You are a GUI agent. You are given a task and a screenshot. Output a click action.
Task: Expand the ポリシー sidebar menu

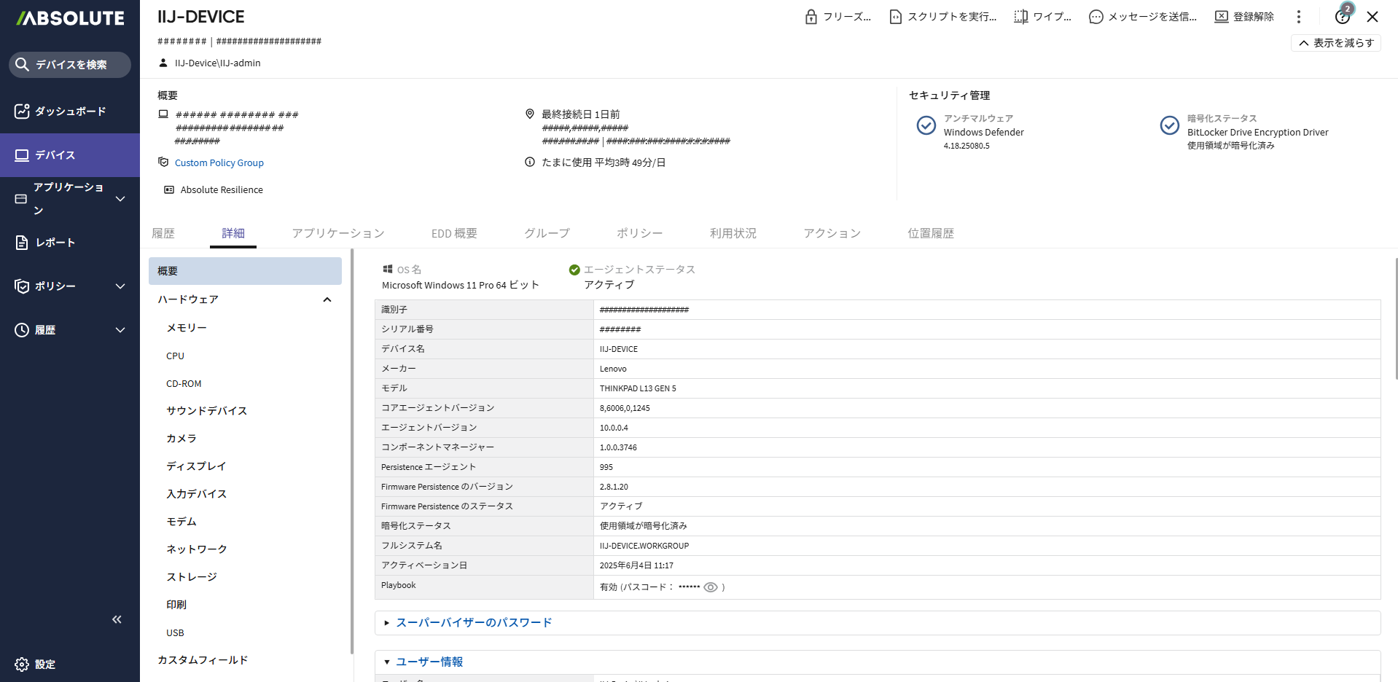tap(120, 286)
